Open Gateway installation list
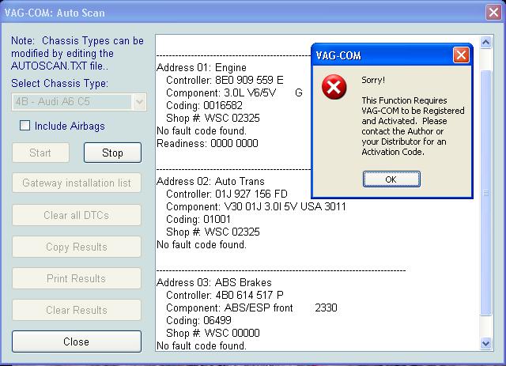Screen dimensions: 506x366 (77, 183)
